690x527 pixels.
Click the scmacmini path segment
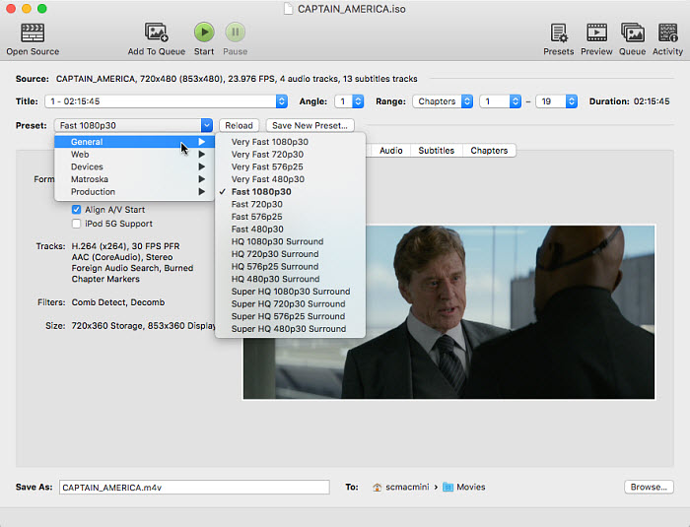[x=407, y=487]
